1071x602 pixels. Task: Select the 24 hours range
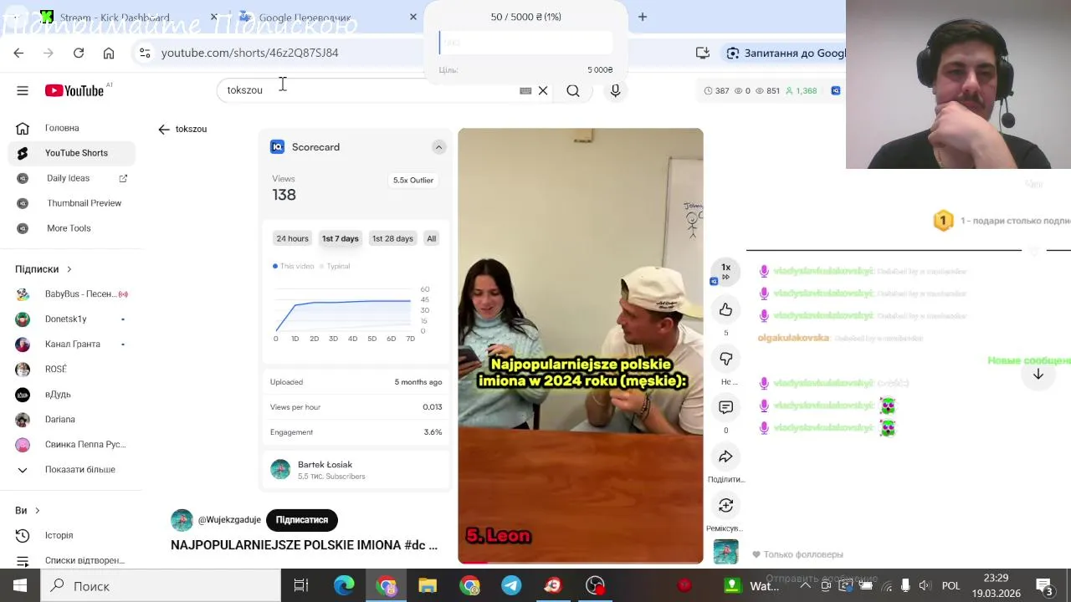click(x=292, y=238)
